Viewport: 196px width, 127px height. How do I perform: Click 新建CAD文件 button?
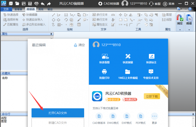pos(58,122)
